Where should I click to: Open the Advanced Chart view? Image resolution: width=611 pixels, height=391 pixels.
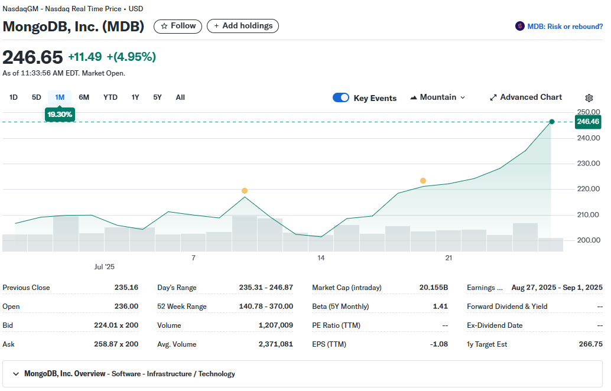click(526, 97)
